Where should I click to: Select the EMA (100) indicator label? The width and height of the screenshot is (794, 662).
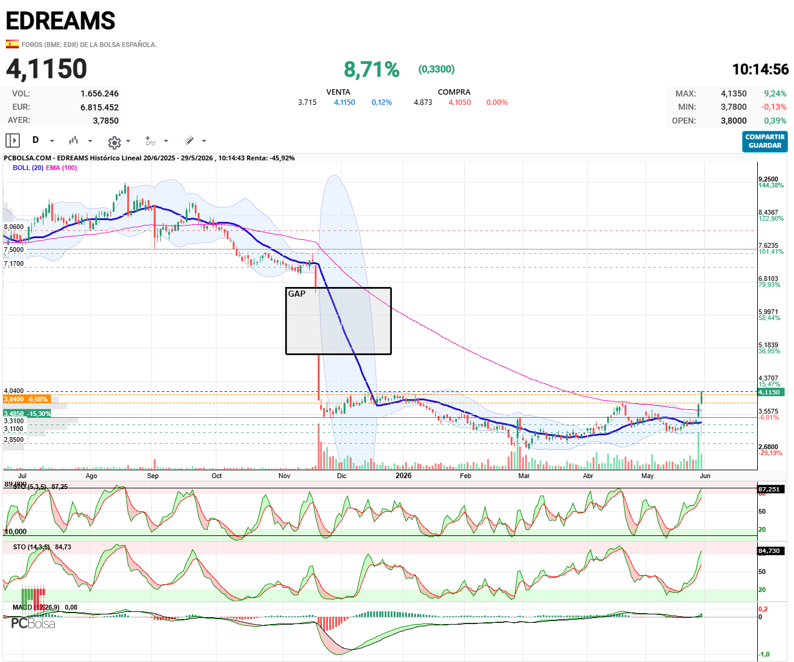61,168
